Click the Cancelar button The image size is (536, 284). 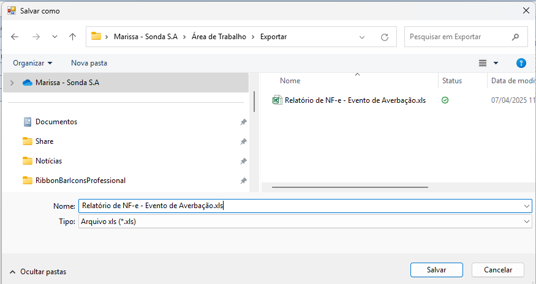point(497,270)
